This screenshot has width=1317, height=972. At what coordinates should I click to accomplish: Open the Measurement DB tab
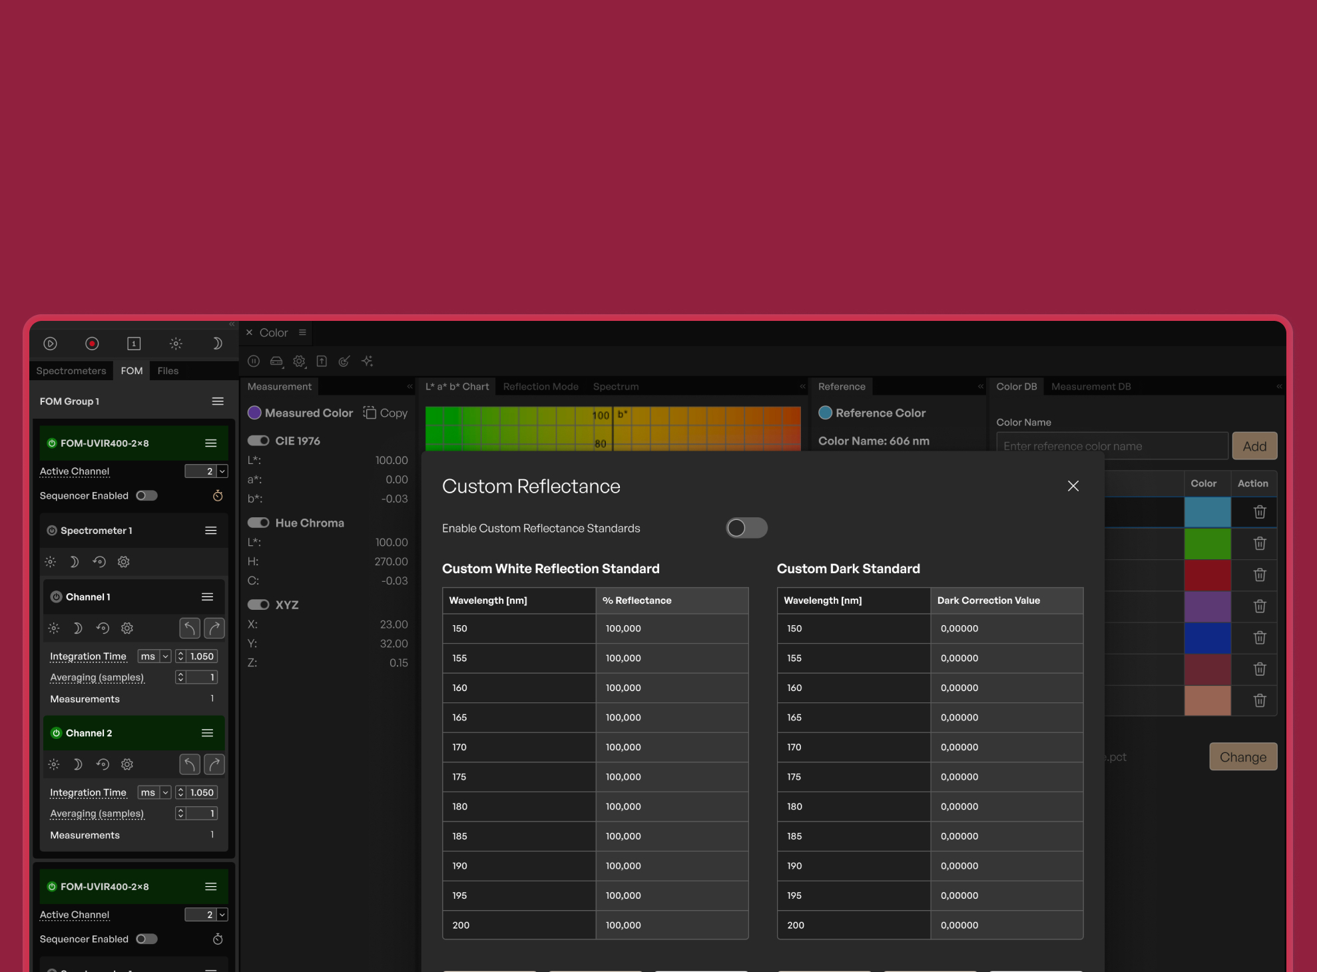click(x=1091, y=386)
